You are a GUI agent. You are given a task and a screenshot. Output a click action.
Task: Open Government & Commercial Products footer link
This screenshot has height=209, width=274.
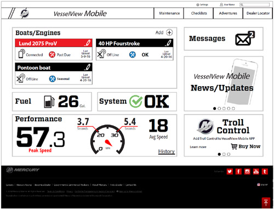click(71, 185)
